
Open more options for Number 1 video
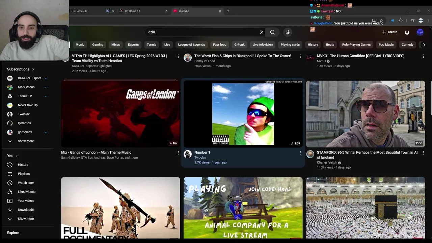coord(301,153)
